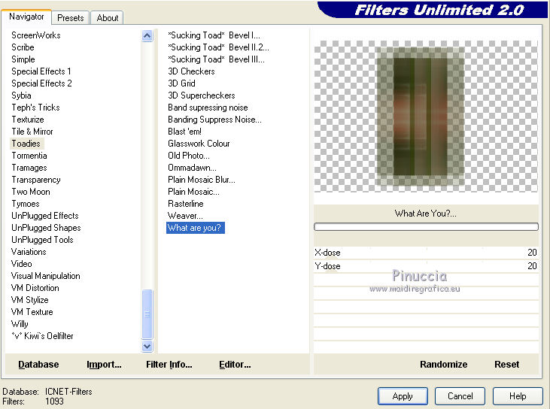Image resolution: width=550 pixels, height=409 pixels.
Task: Open the Texturize category
Action: click(28, 120)
